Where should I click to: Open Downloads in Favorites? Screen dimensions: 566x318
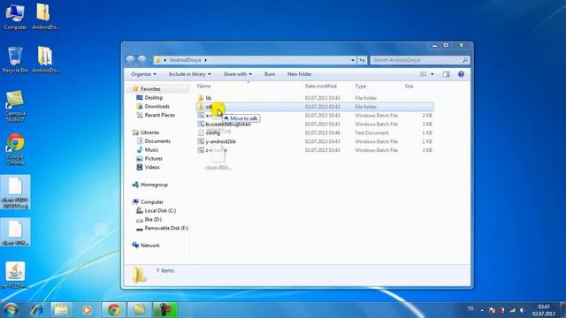(x=157, y=106)
